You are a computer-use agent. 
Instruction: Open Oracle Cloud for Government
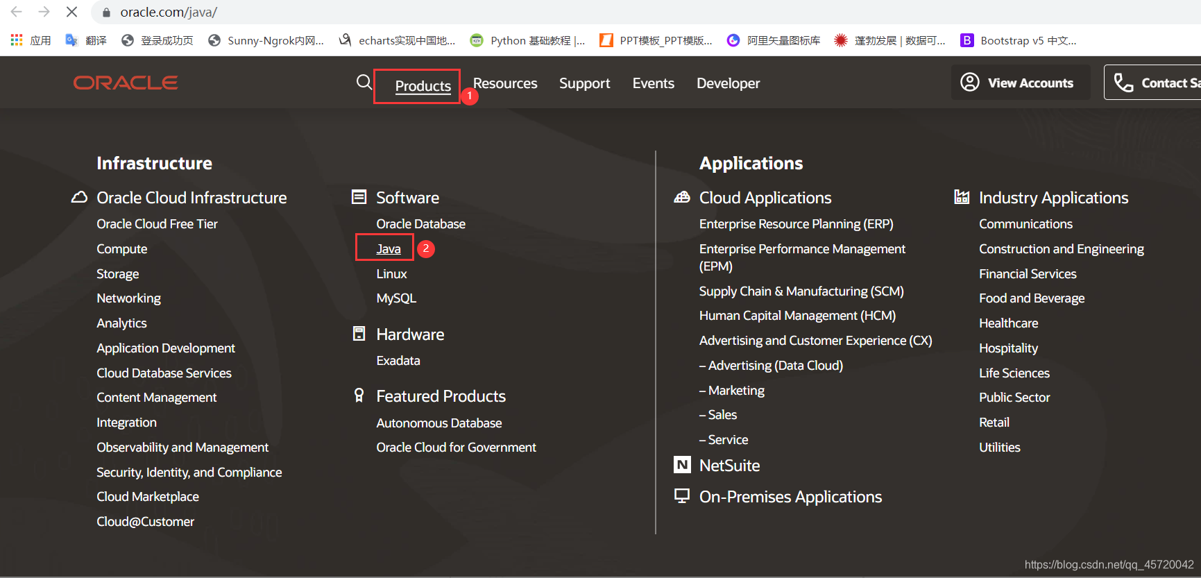(x=456, y=447)
